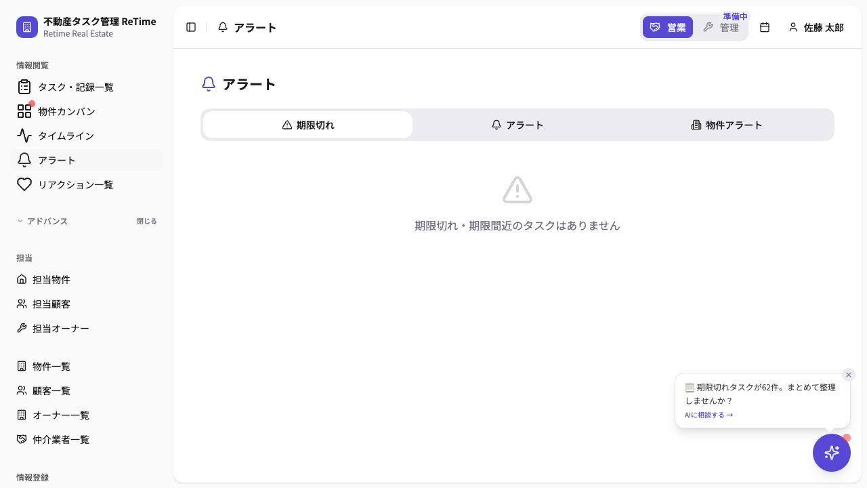867x488 pixels.
Task: Collapse the アドバンス section chevron
Action: (20, 221)
